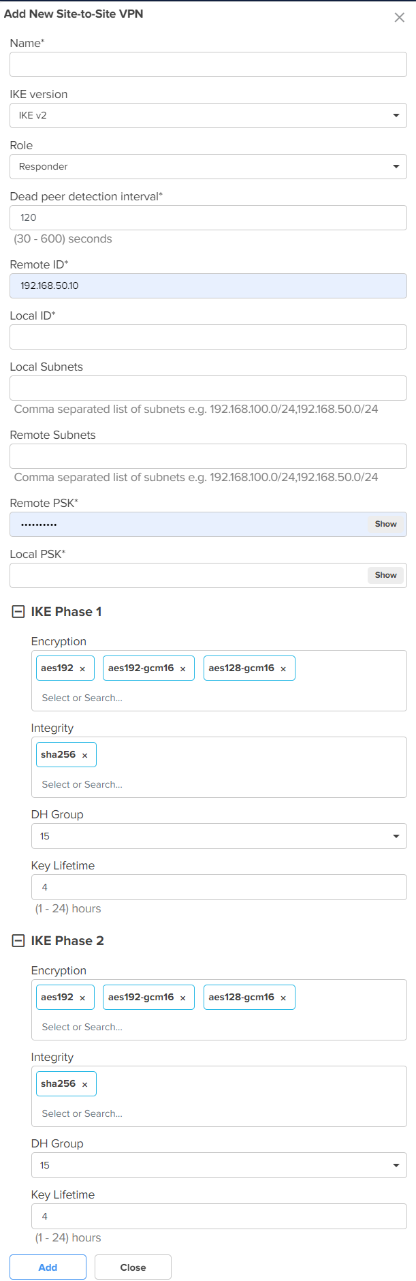
Task: Click the Local Subnets input field
Action: tap(208, 388)
